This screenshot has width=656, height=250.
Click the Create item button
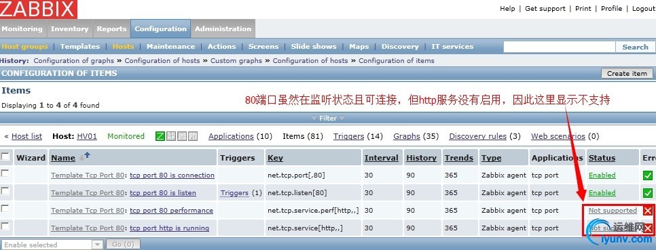(627, 73)
